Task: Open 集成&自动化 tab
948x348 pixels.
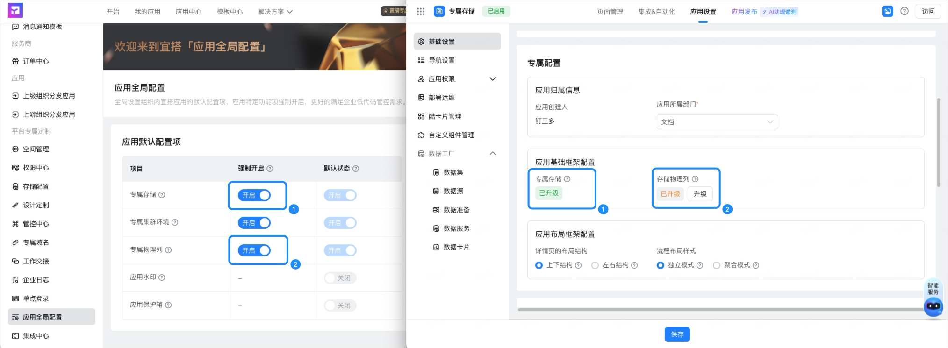Action: (x=656, y=12)
